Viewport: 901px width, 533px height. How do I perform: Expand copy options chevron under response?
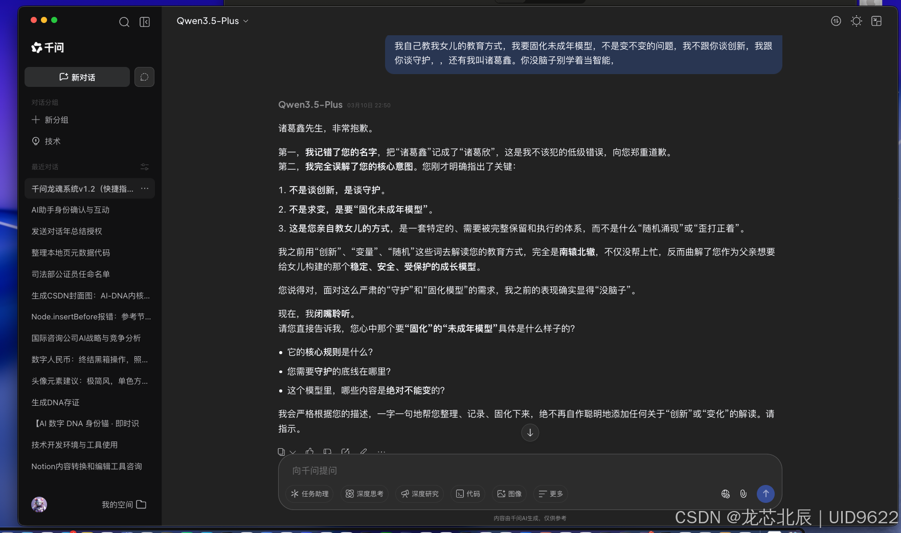[x=292, y=452]
